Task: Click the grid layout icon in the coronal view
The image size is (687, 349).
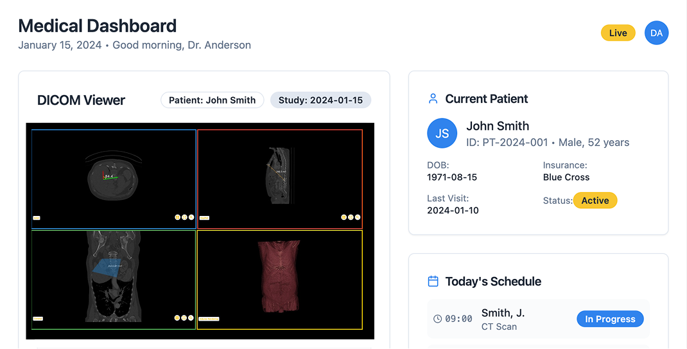Action: (x=177, y=318)
